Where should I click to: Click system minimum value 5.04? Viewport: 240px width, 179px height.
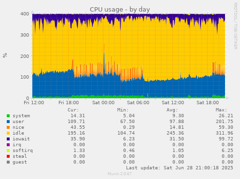click(129, 116)
